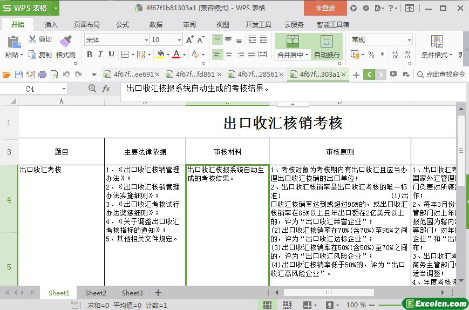
Task: Click the save icon in quick toolbar
Action: click(x=19, y=75)
